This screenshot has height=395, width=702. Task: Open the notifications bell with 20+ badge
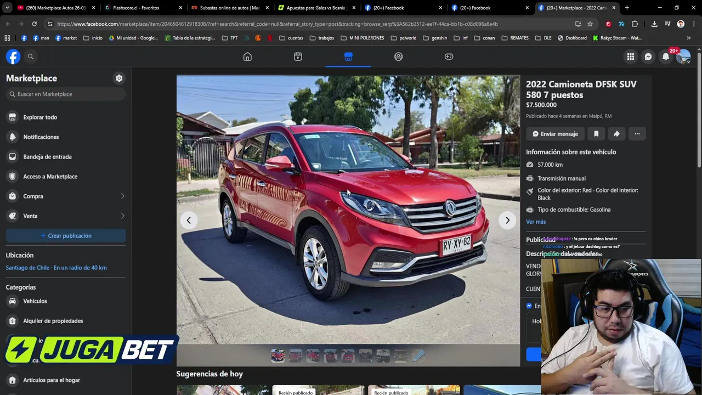click(666, 57)
